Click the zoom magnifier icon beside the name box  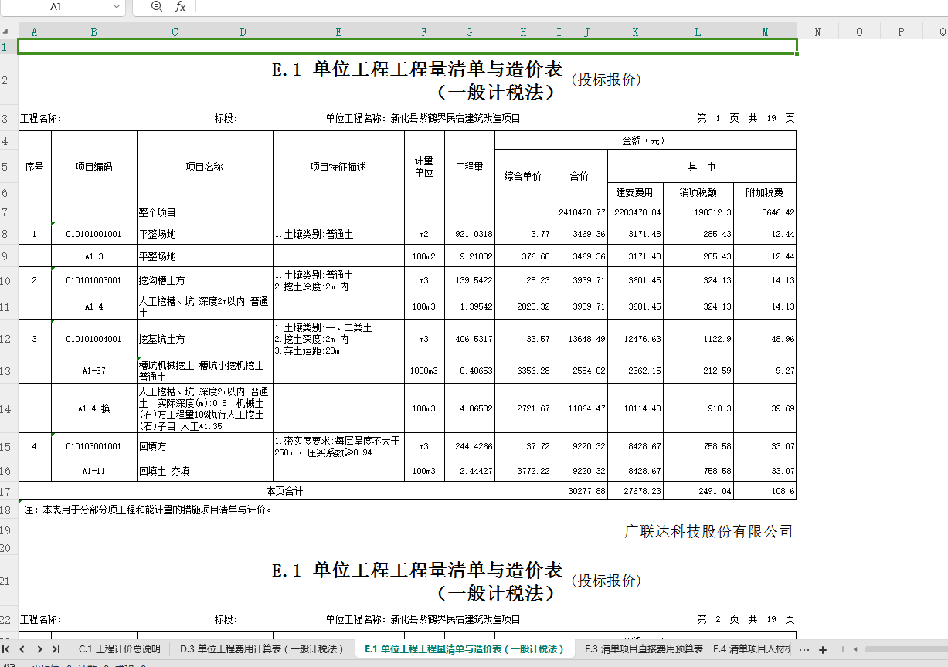point(157,6)
